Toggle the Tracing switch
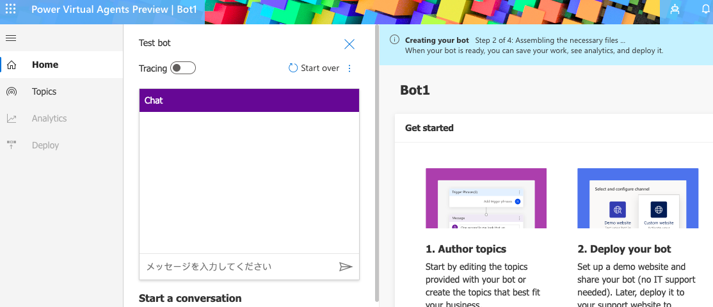 click(x=183, y=68)
